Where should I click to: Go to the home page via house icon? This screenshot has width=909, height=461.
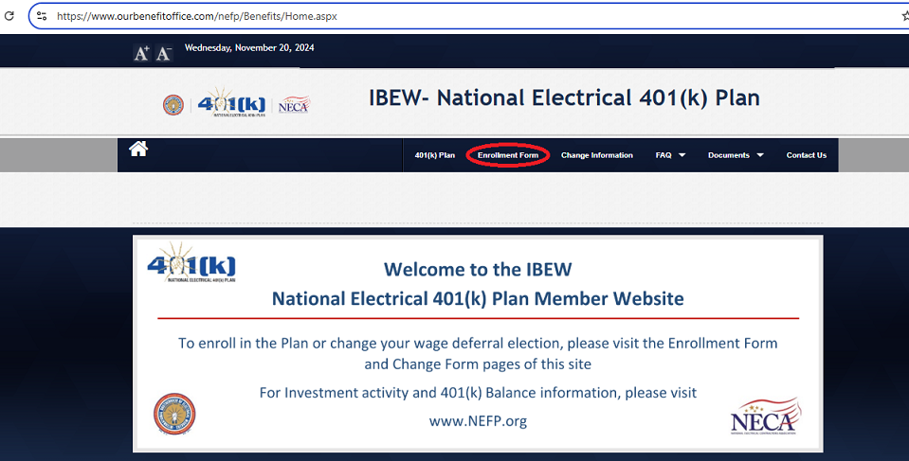(138, 149)
